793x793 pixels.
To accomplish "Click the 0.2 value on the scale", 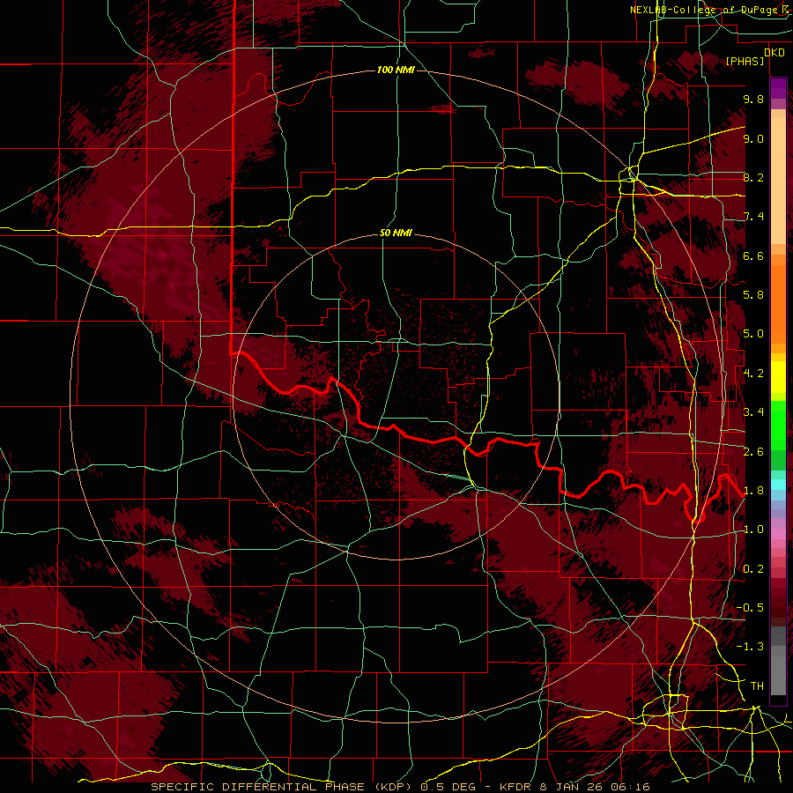I will [753, 569].
